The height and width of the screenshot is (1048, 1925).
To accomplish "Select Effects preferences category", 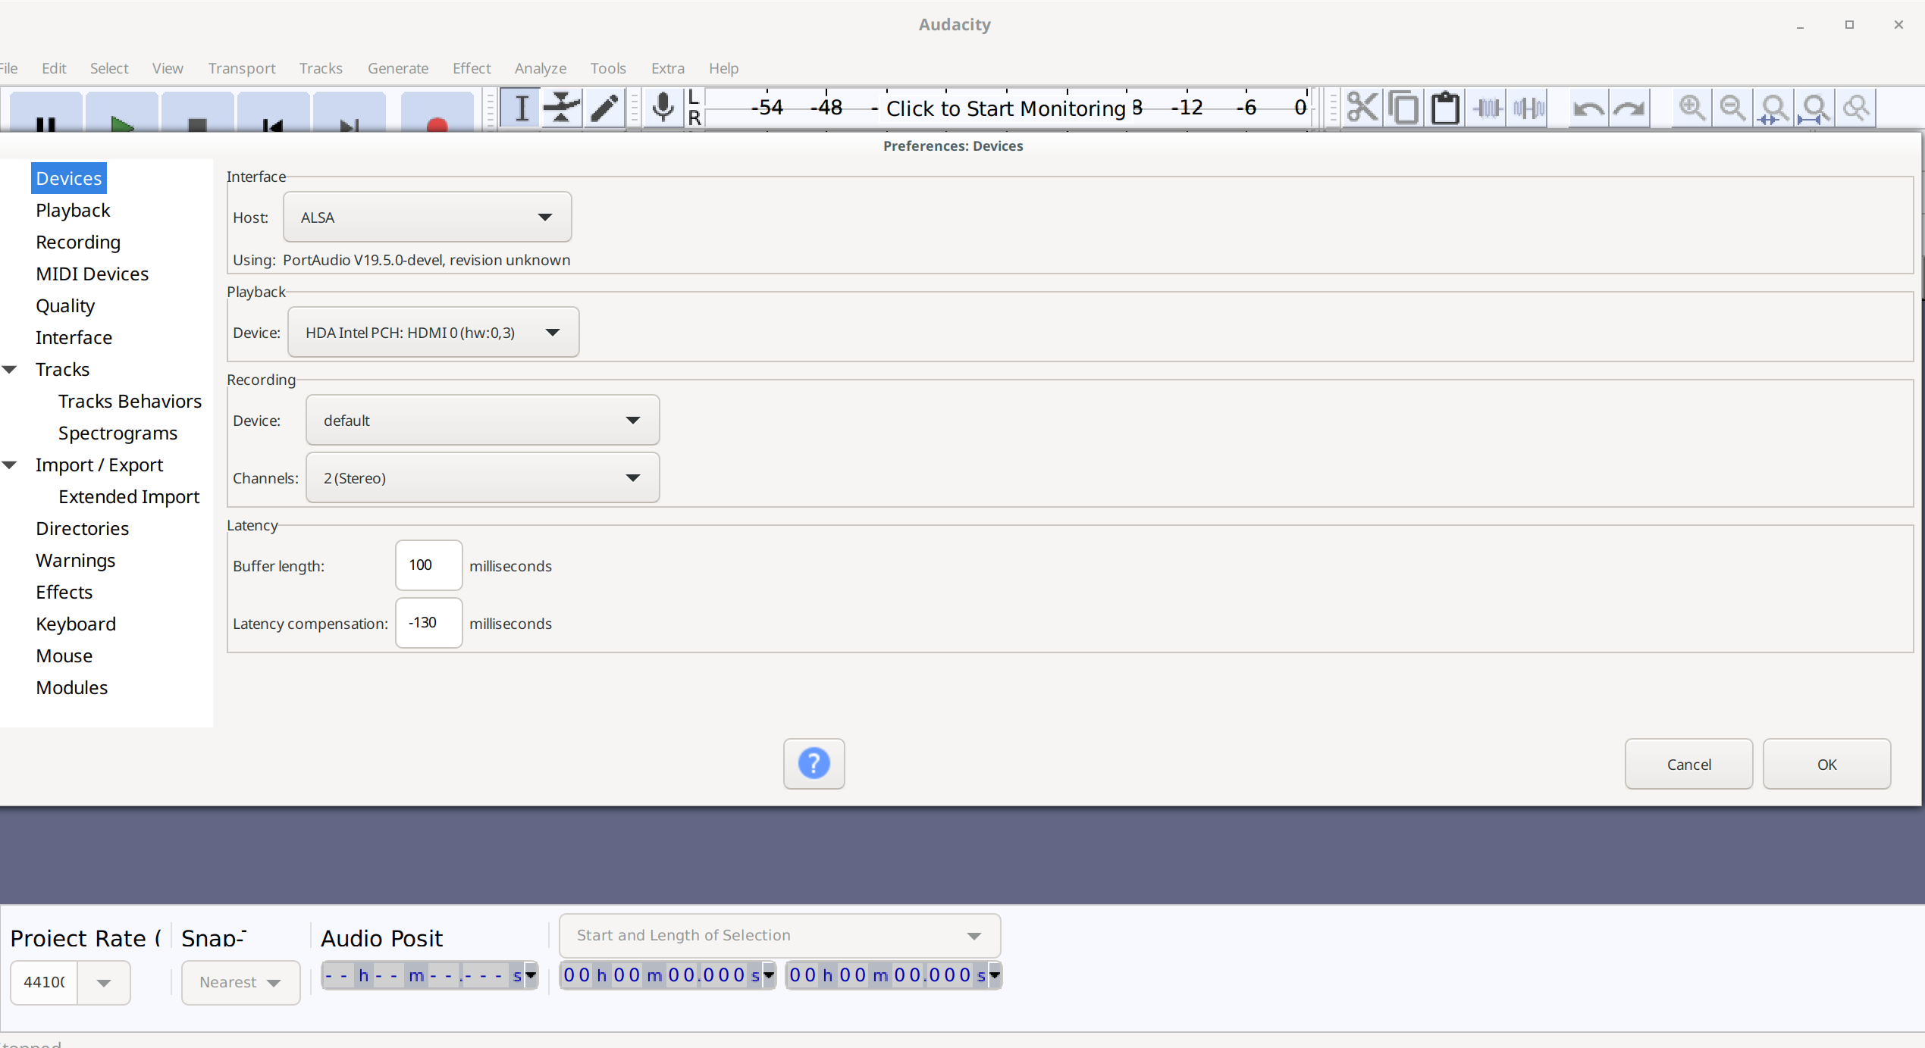I will coord(64,593).
